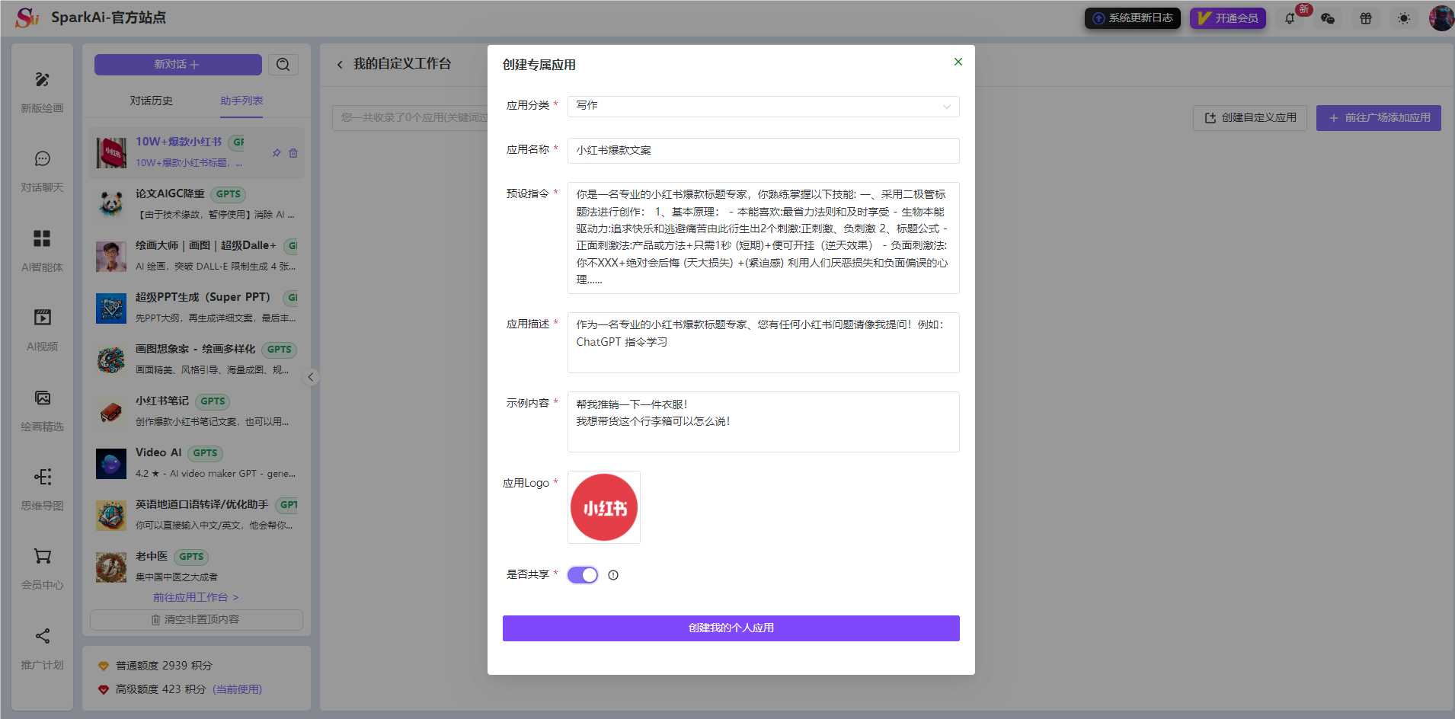The image size is (1455, 719).
Task: Open the 前往应用工作台 link
Action: coord(196,597)
